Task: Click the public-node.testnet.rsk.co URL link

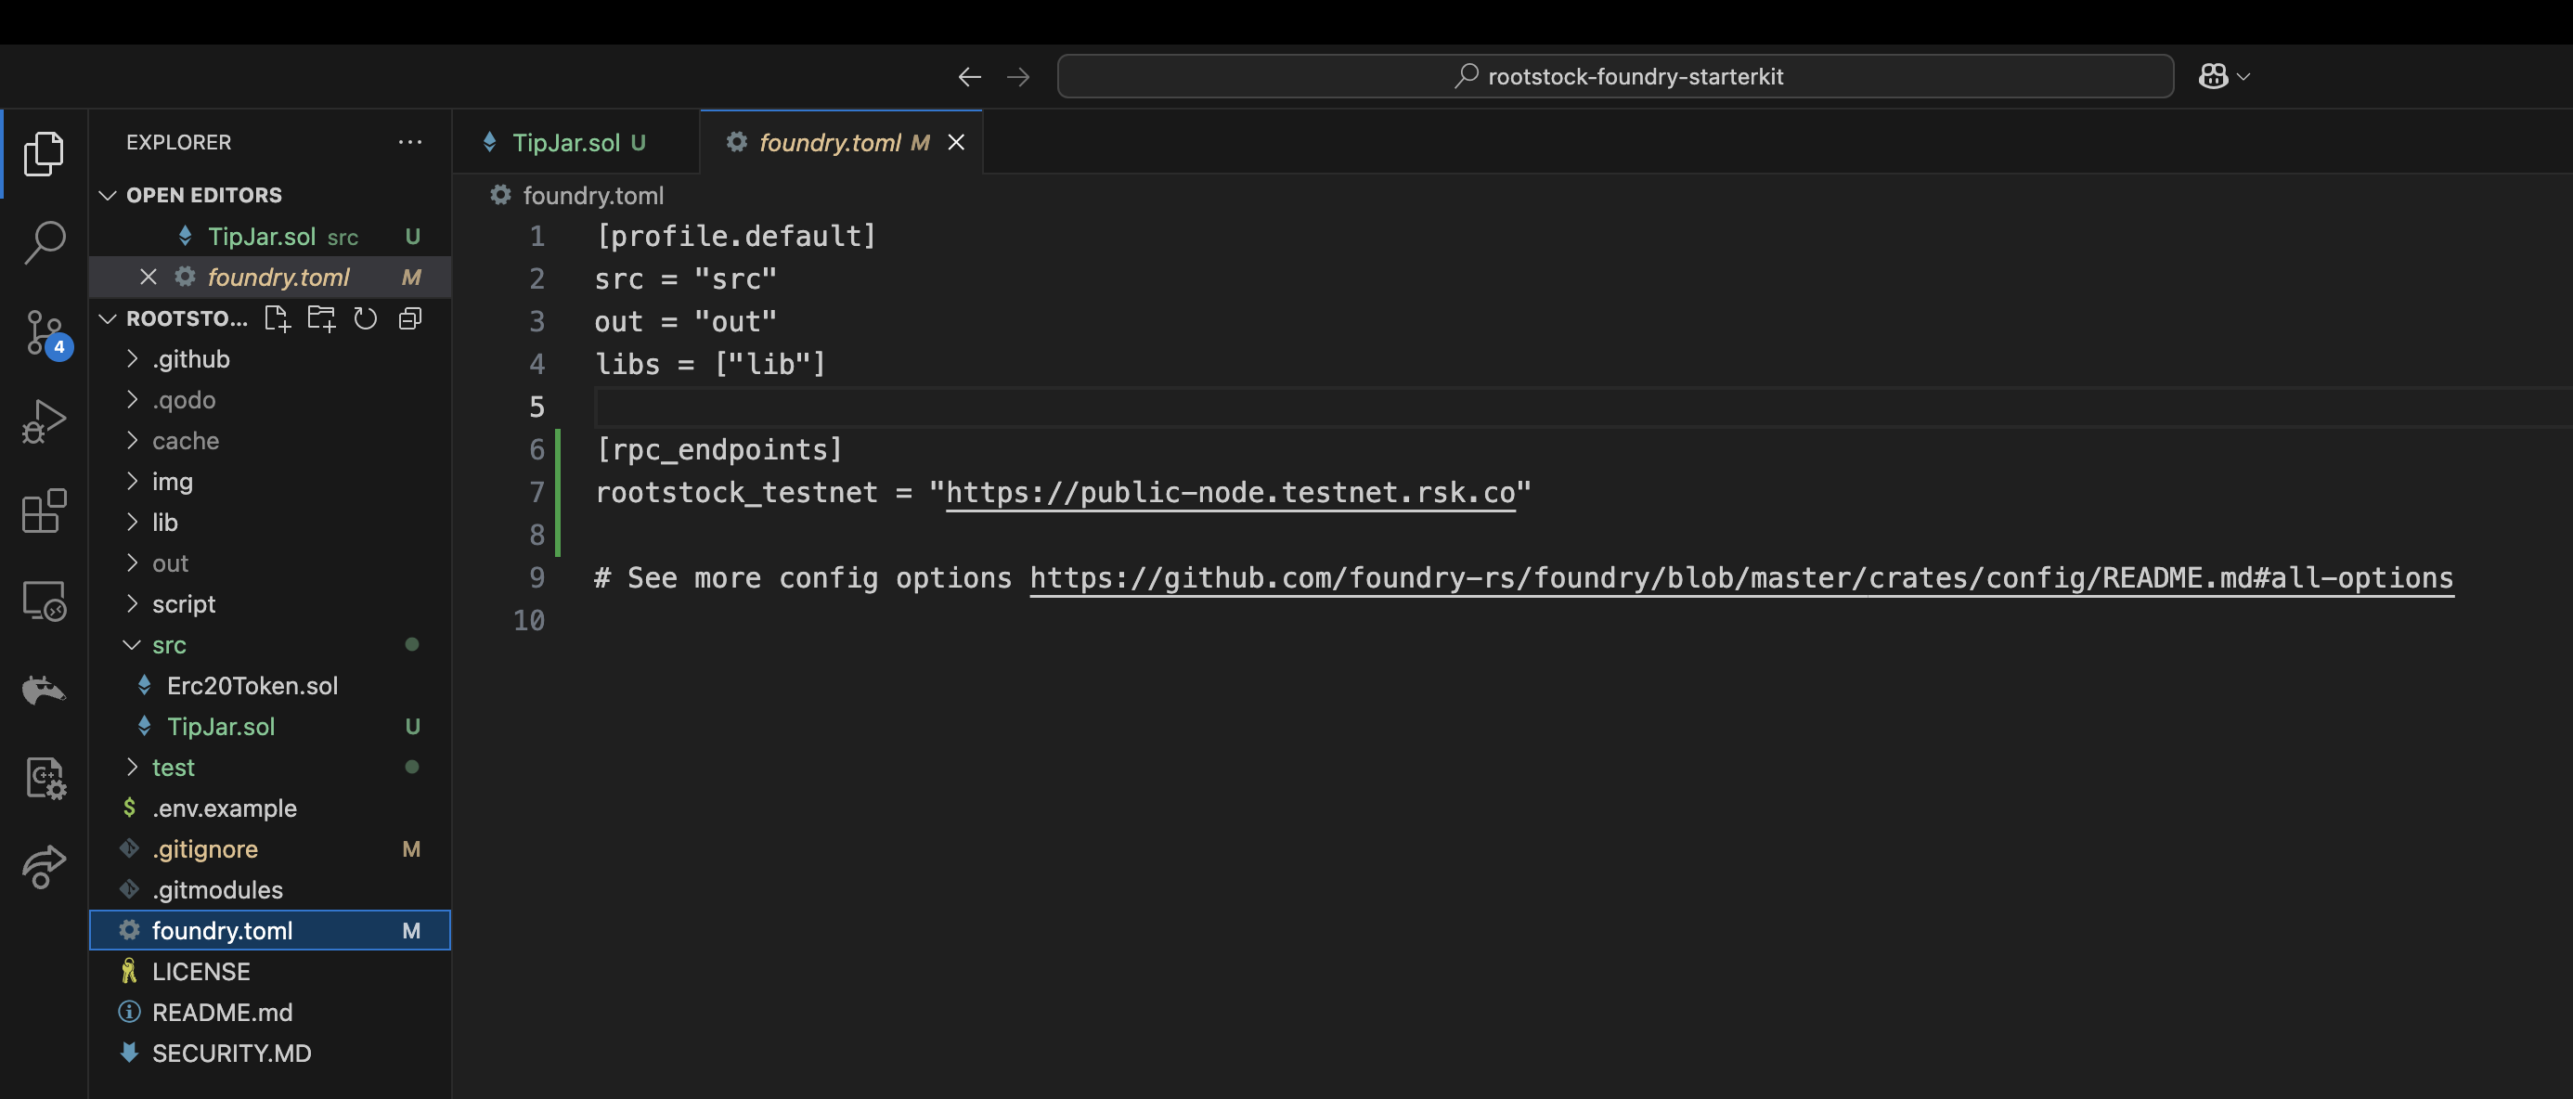Action: click(x=1231, y=493)
